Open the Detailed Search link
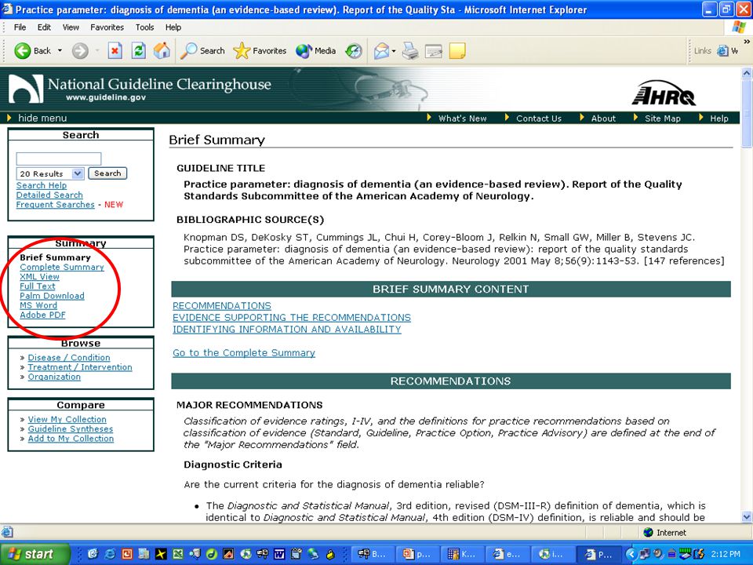The image size is (753, 565). pyautogui.click(x=49, y=195)
